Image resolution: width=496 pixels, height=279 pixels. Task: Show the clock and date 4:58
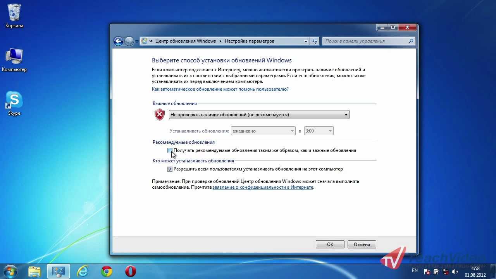(475, 272)
